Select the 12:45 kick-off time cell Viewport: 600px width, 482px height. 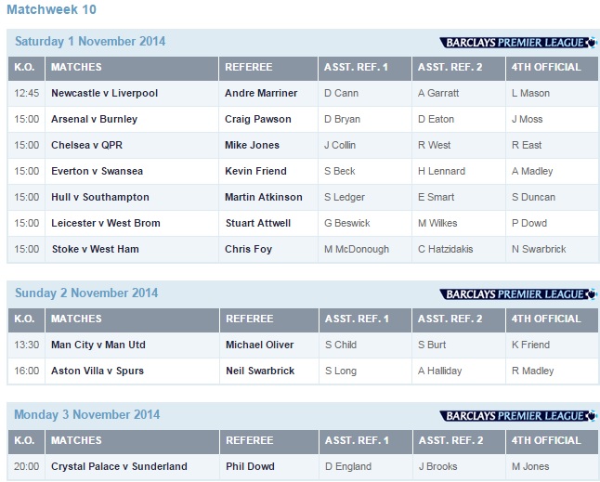click(x=26, y=93)
